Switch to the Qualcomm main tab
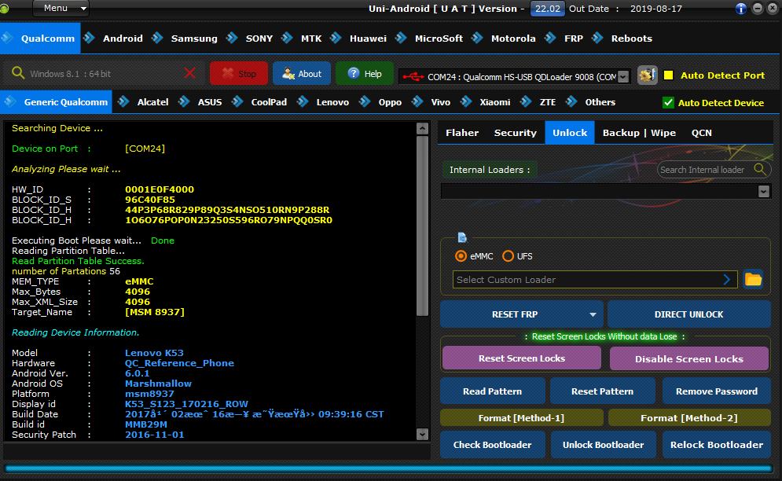Screen dimensions: 782x481 [40, 39]
